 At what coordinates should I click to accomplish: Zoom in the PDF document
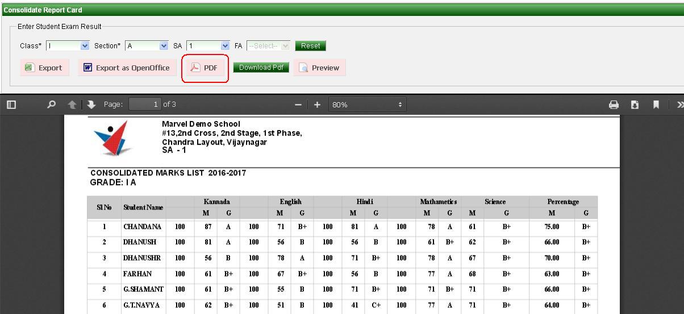coord(317,104)
